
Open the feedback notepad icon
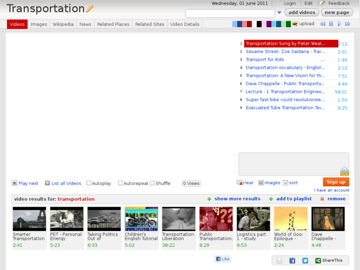pyautogui.click(x=322, y=3)
